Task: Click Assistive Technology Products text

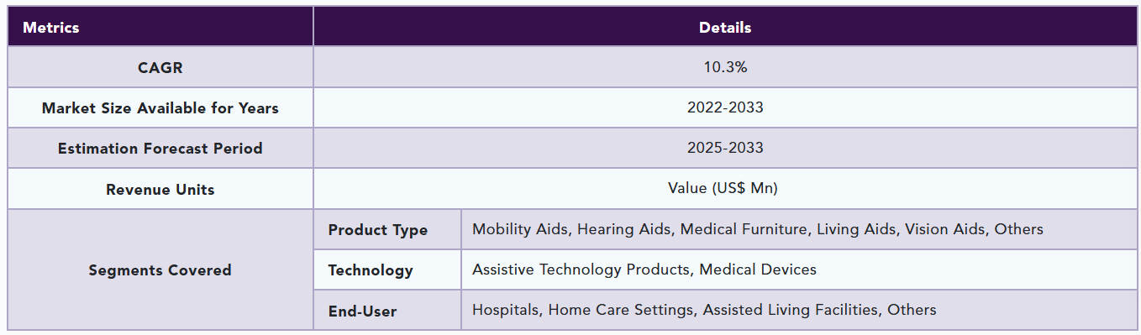Action: click(581, 270)
